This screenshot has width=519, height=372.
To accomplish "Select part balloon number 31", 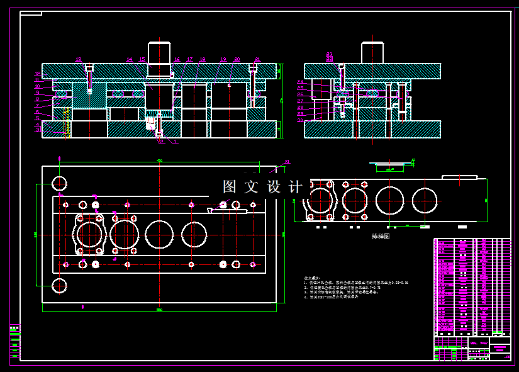I will coord(287,162).
